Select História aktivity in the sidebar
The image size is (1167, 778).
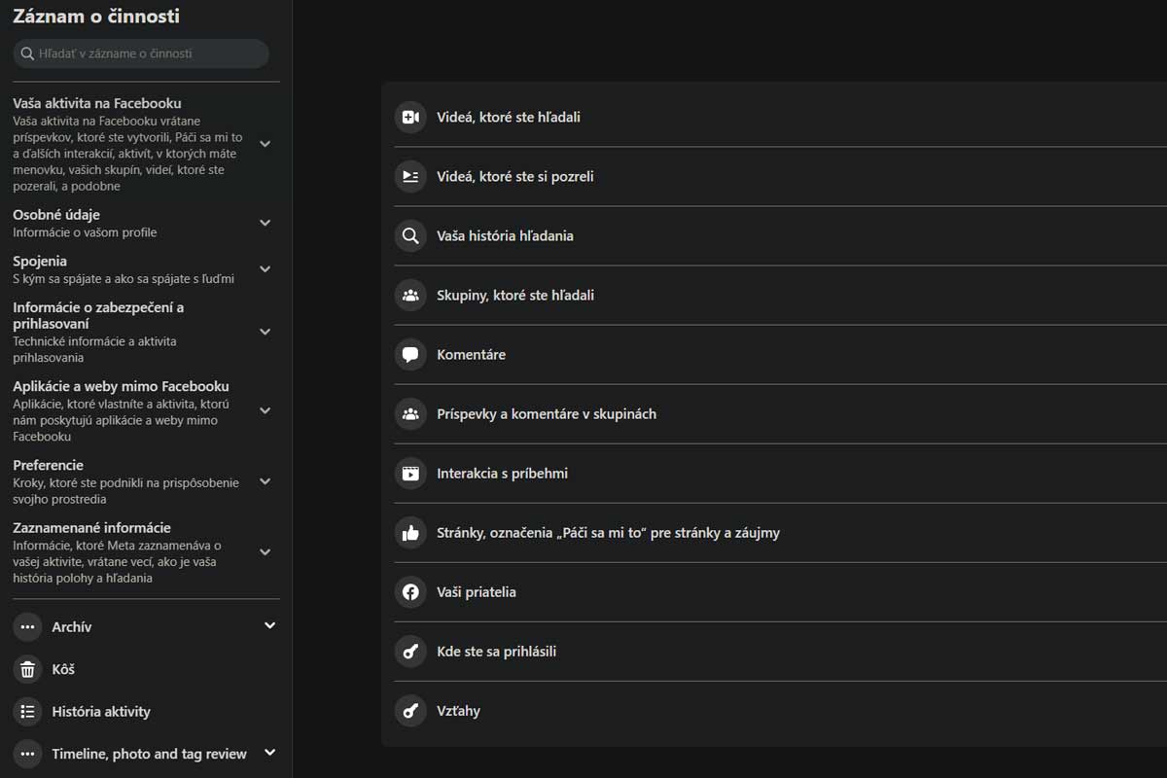(101, 712)
